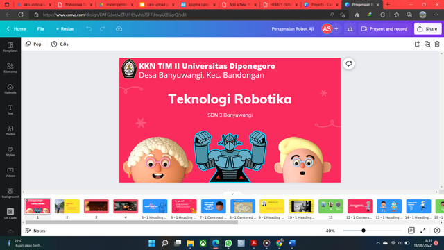Select slide 4 thumbnail
This screenshot has height=250, width=444.
pyautogui.click(x=126, y=206)
